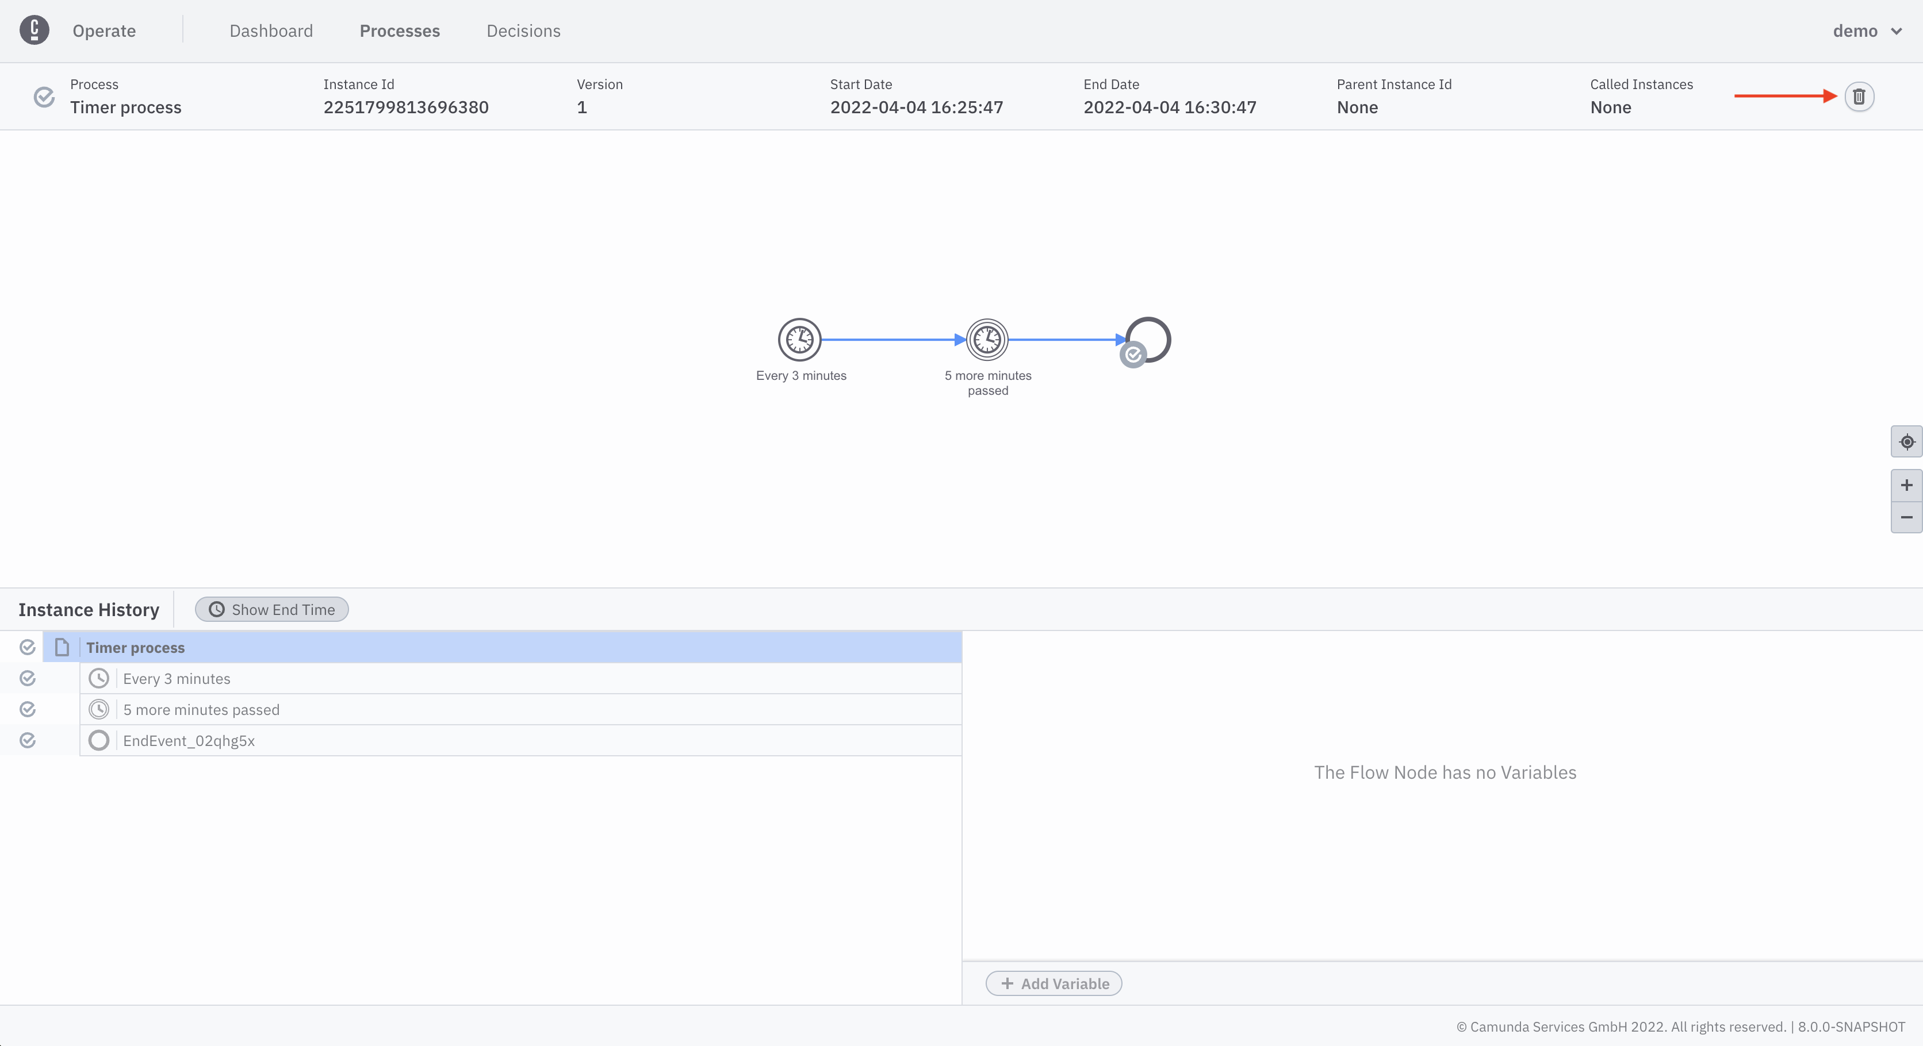Select the Processes tab

click(x=400, y=30)
